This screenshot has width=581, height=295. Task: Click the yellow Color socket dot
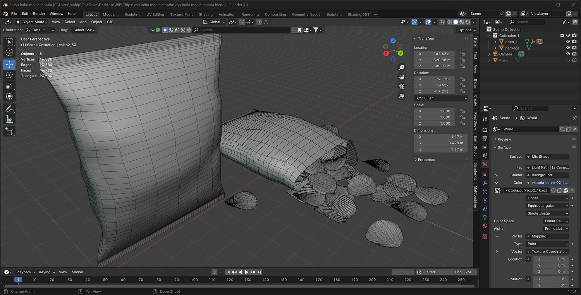[x=528, y=182]
